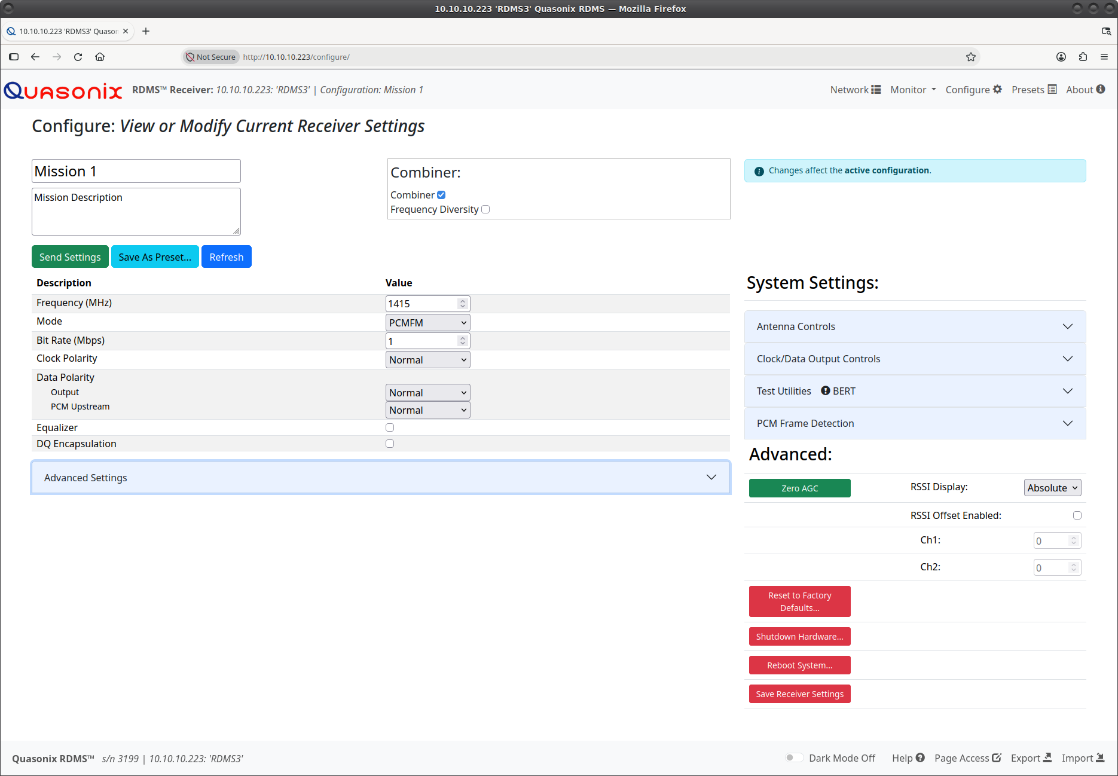Open the About menu item

[x=1086, y=90]
